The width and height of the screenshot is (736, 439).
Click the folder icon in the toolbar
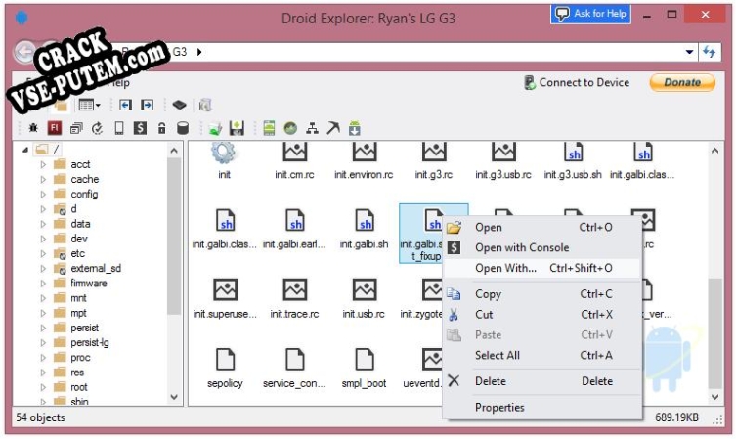pyautogui.click(x=61, y=106)
